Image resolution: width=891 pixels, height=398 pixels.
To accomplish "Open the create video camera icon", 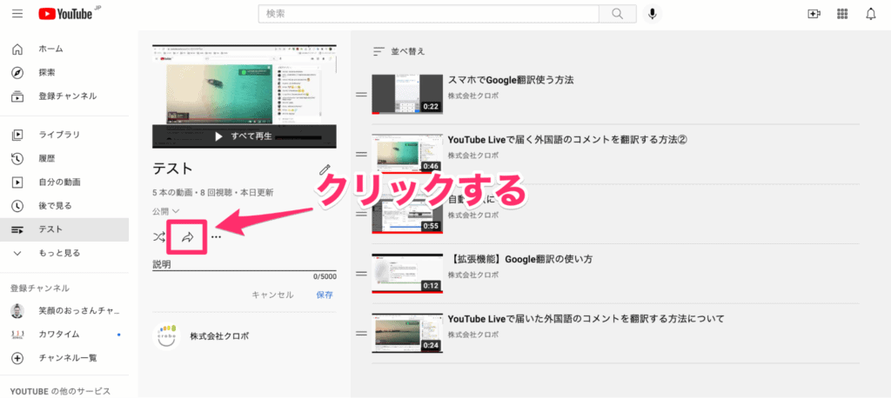I will 814,14.
